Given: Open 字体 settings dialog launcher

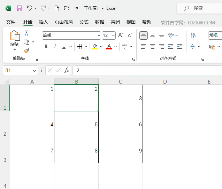Looking at the screenshot, I should point(134,59).
